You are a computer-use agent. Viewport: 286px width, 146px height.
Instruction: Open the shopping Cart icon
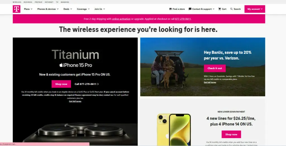pyautogui.click(x=220, y=9)
